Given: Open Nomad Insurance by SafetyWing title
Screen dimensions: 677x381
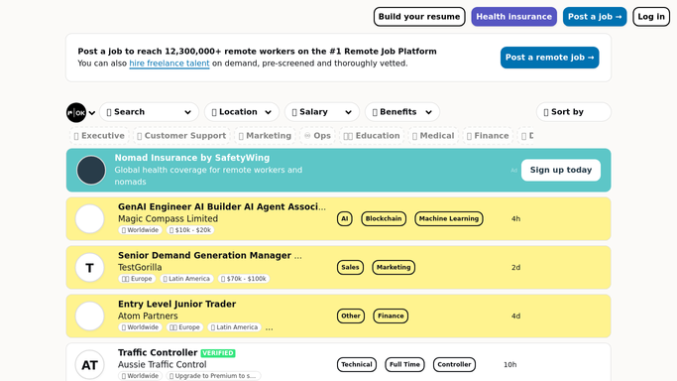Looking at the screenshot, I should pos(192,158).
